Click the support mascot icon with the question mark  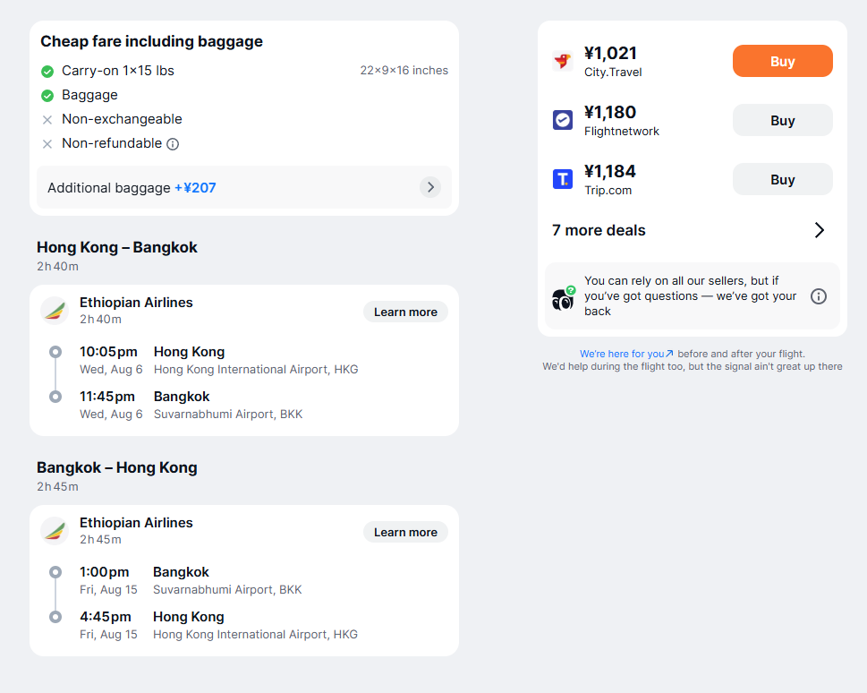[x=564, y=298]
